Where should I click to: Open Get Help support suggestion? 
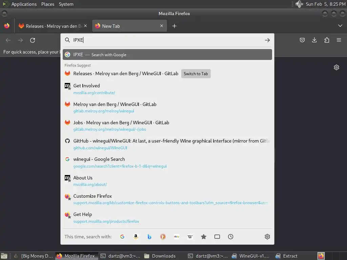tap(167, 218)
